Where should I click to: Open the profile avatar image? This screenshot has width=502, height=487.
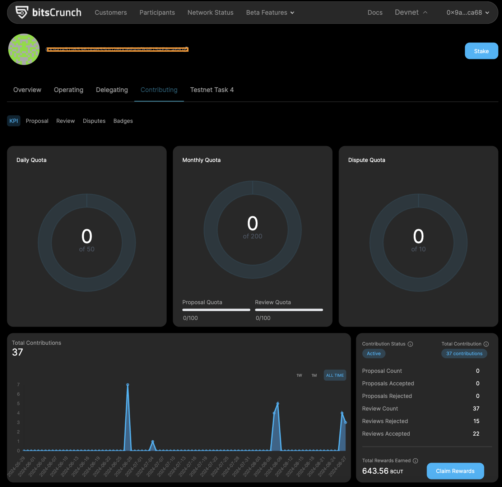point(24,49)
